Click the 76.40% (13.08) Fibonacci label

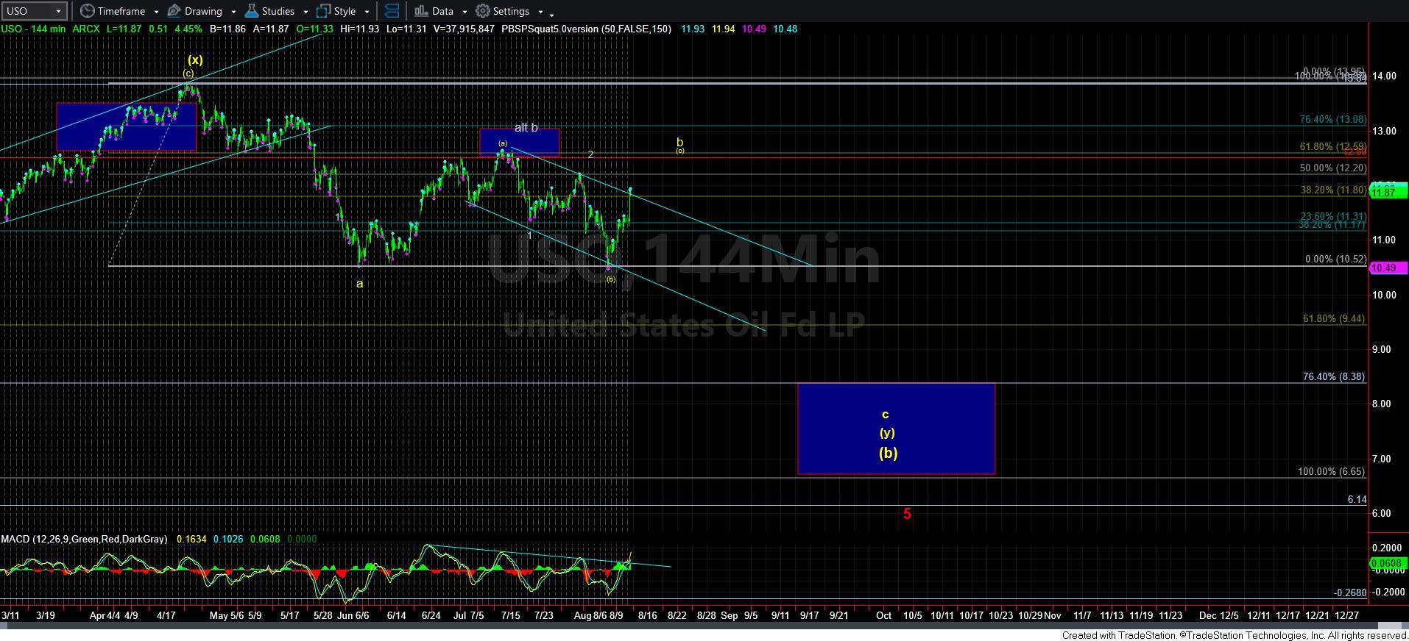pos(1332,119)
